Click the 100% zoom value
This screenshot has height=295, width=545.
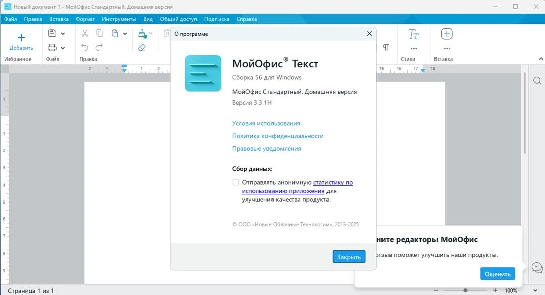(511, 290)
